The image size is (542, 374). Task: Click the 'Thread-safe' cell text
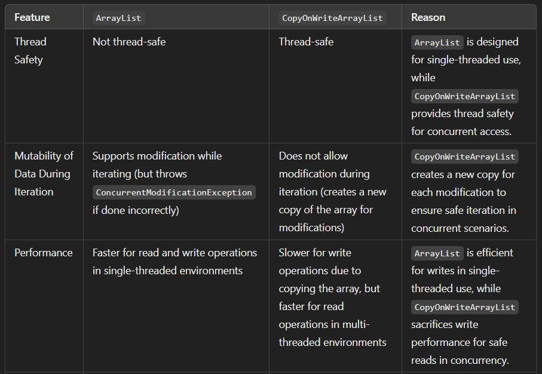306,42
